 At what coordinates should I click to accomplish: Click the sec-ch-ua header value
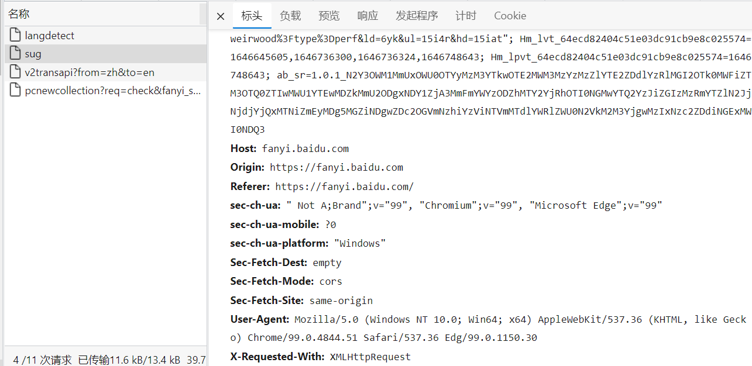click(475, 205)
